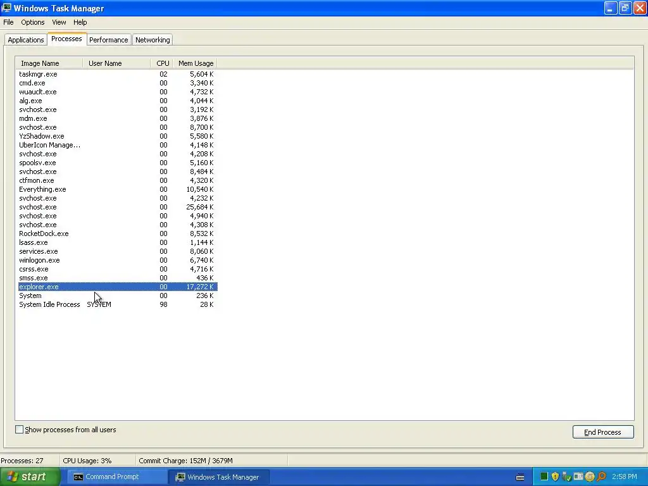Viewport: 648px width, 486px height.
Task: Select the mdm.exe process row
Action: pyautogui.click(x=116, y=118)
